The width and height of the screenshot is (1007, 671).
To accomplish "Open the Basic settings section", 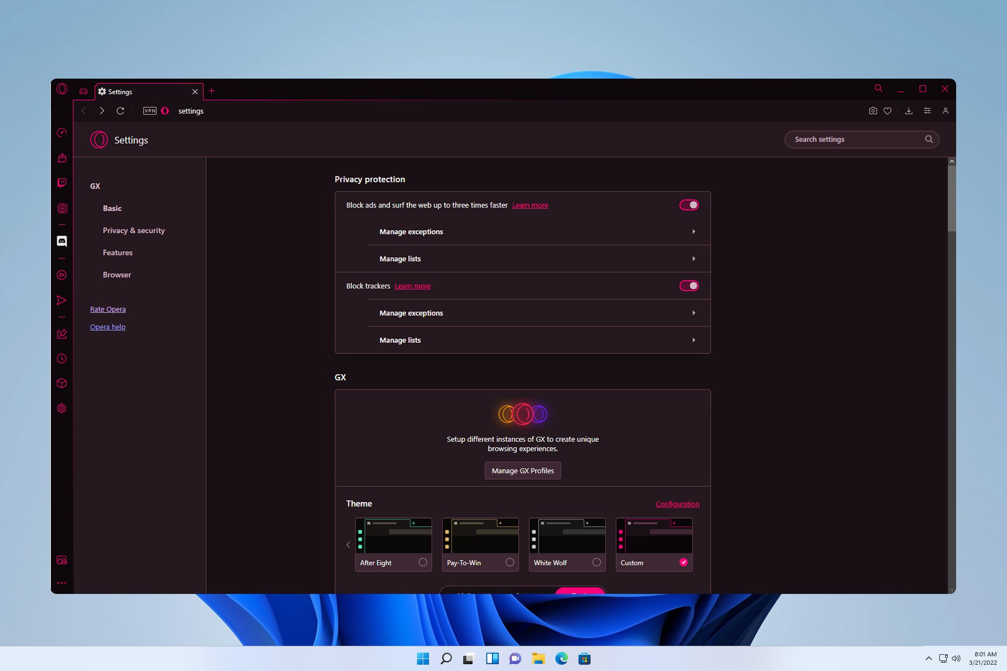I will tap(112, 208).
